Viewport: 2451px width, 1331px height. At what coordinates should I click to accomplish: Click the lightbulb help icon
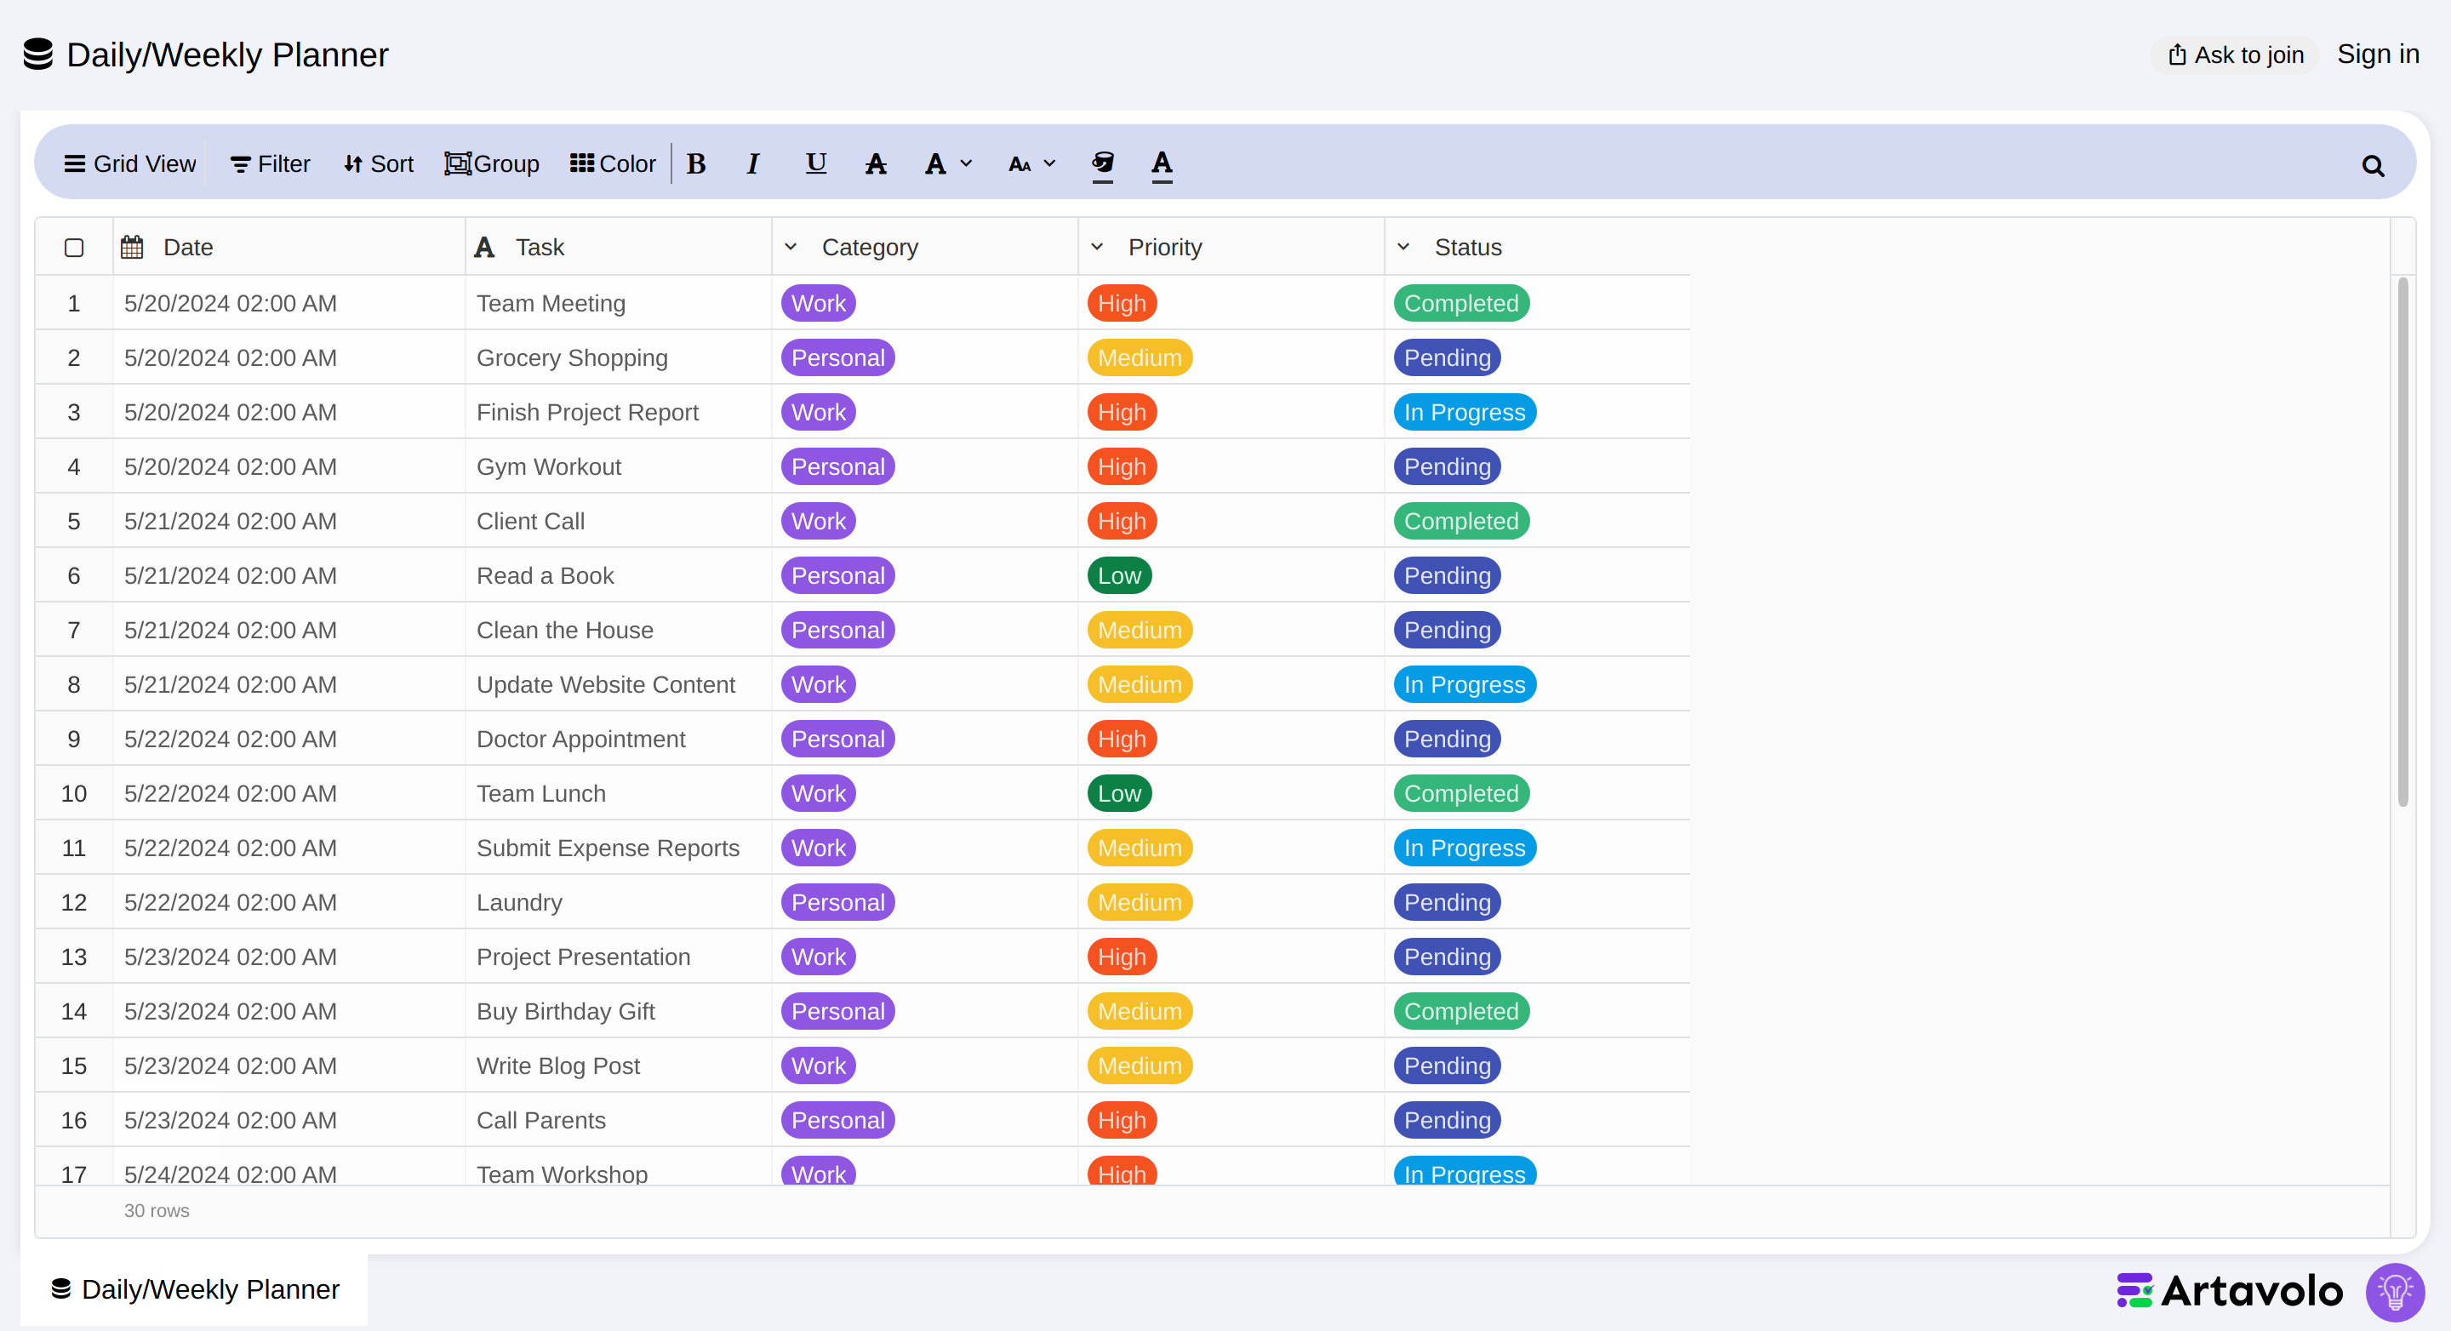pos(2395,1291)
